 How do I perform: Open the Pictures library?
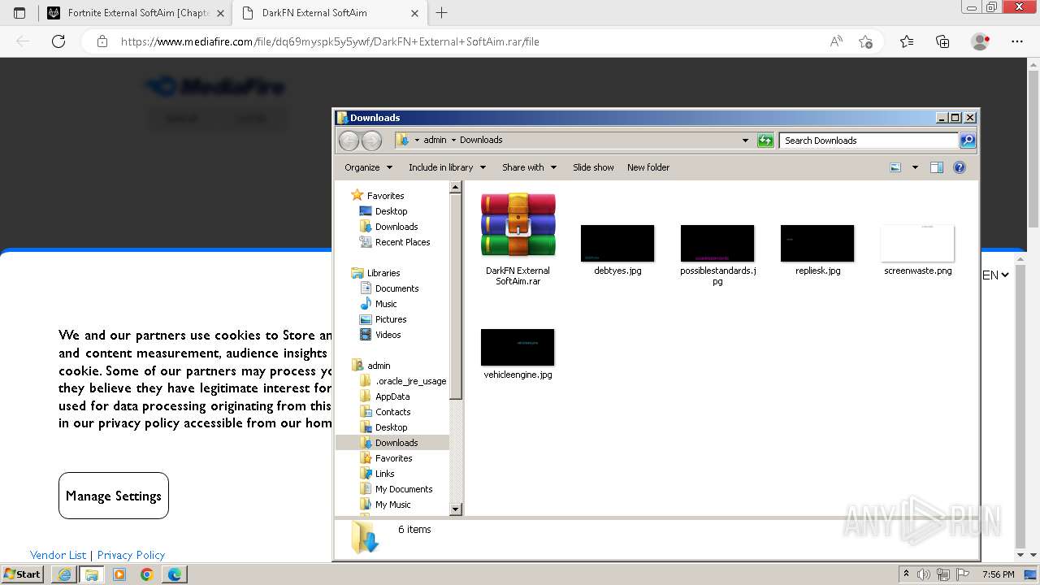pyautogui.click(x=391, y=319)
